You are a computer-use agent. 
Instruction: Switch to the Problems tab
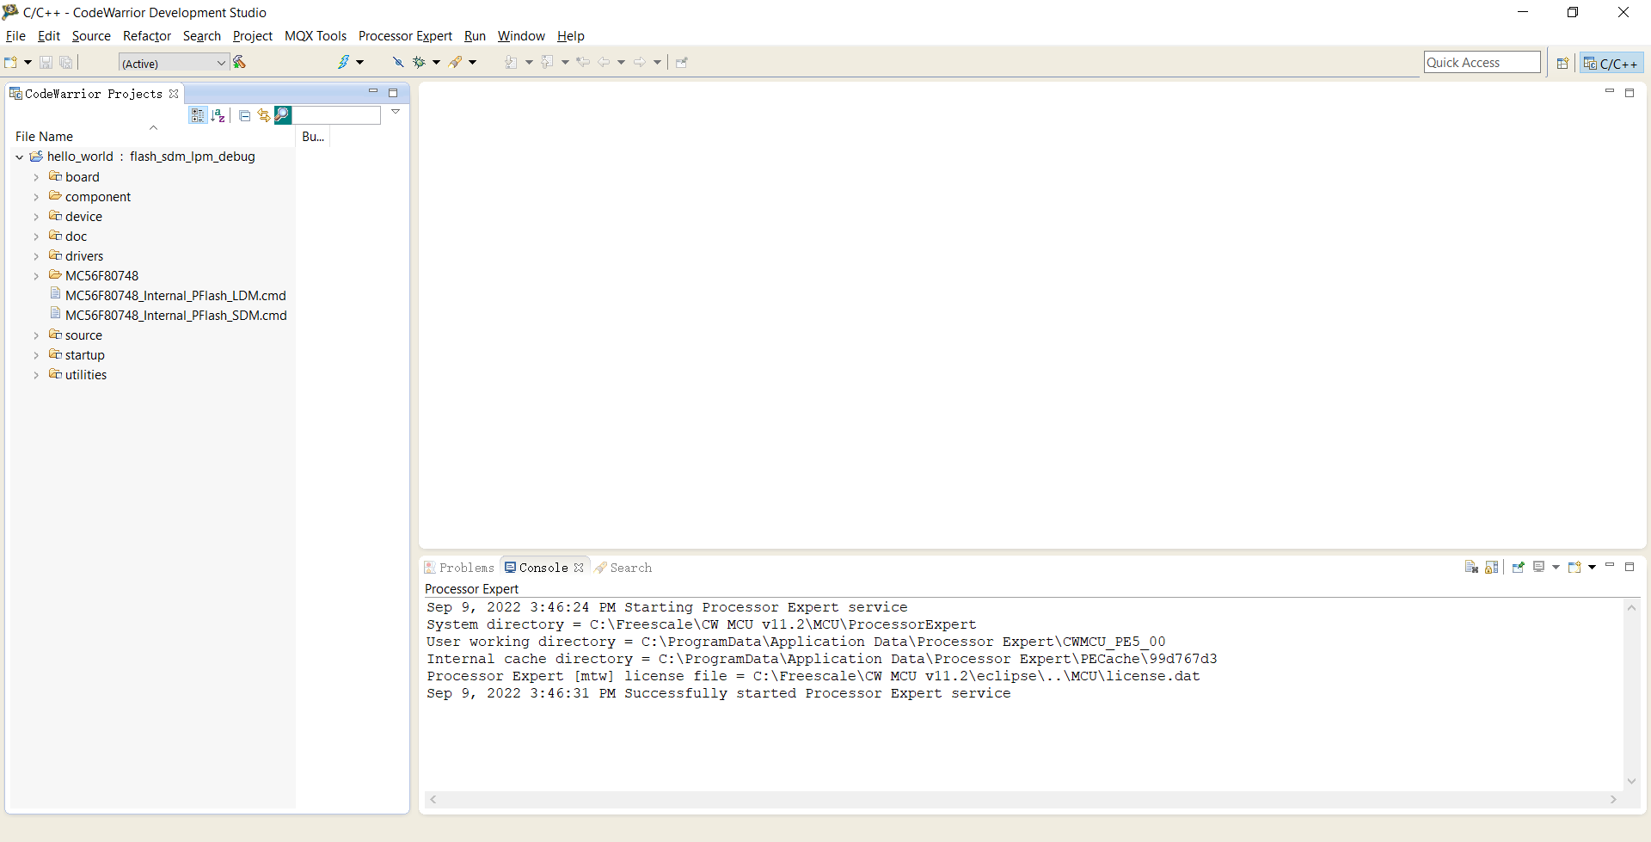click(459, 568)
